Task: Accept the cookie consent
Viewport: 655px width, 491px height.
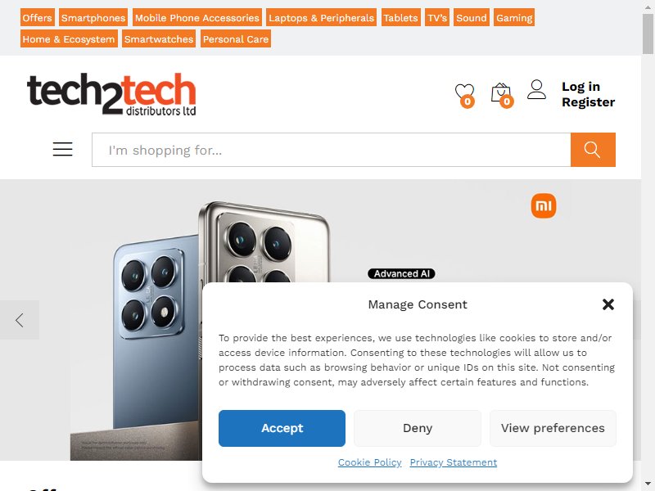Action: tap(282, 428)
